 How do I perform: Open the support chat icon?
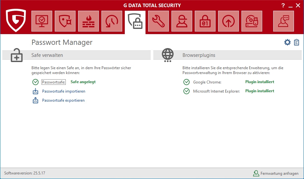click(284, 21)
